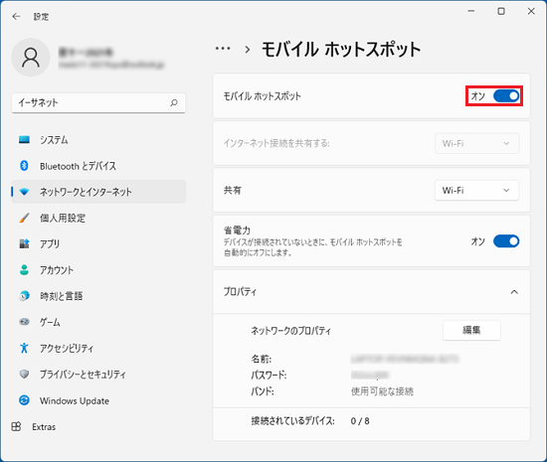Click the Windows Update sync icon
Screen dimensions: 547x462
(24, 400)
